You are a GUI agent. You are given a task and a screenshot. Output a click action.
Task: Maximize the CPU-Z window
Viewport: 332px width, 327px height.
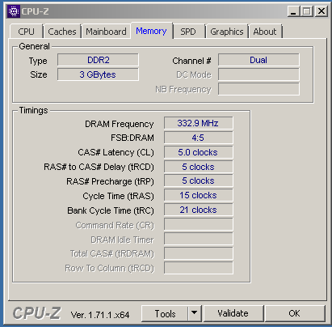[x=306, y=11]
